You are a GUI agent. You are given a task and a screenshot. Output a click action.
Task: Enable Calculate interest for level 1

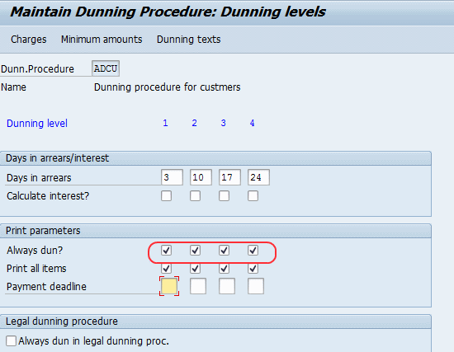pos(166,196)
